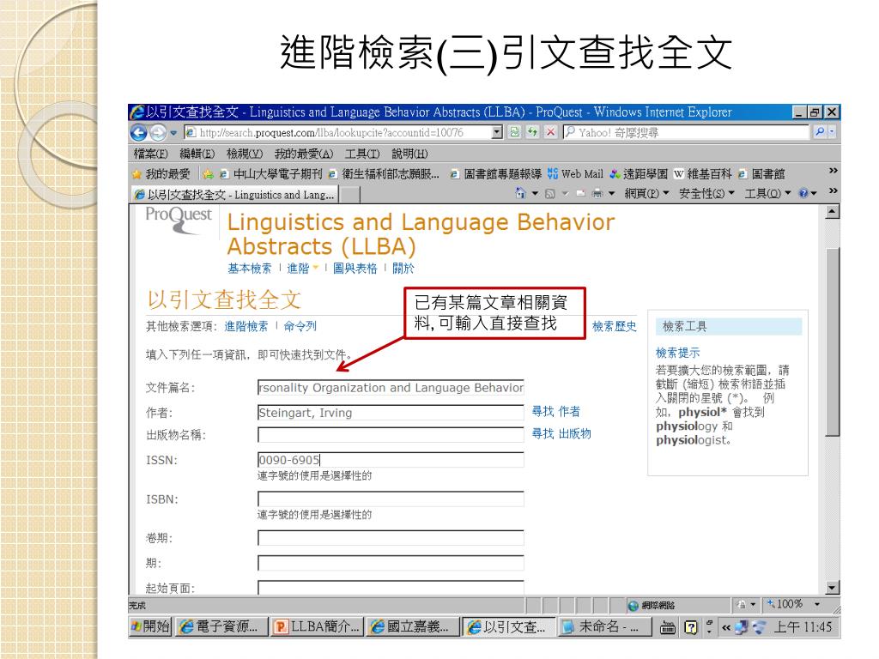Expand favorites bar overflow chevron
The image size is (879, 659).
point(833,171)
